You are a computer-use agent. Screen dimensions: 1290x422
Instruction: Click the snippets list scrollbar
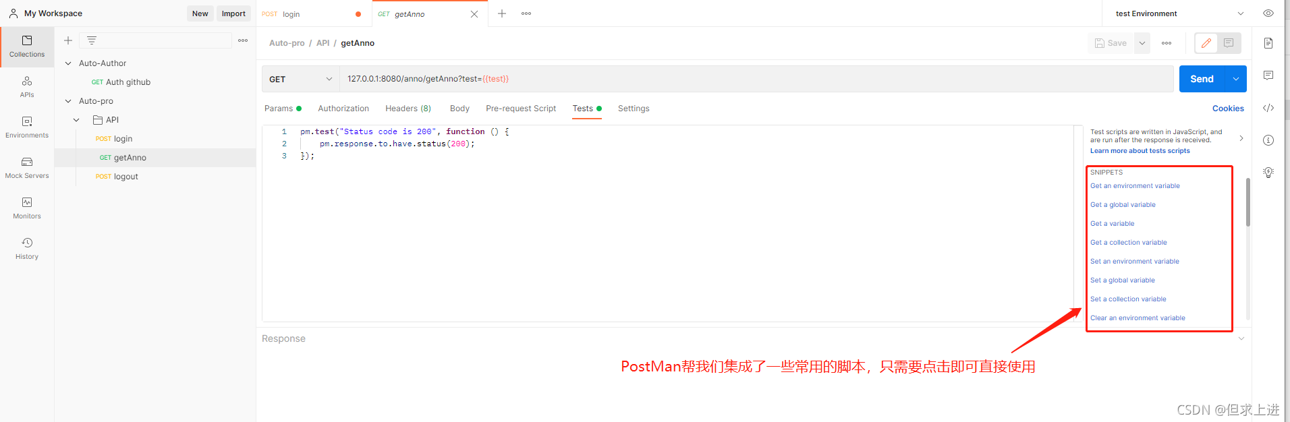(x=1248, y=202)
